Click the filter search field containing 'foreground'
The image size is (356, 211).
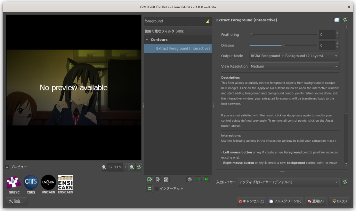(174, 21)
